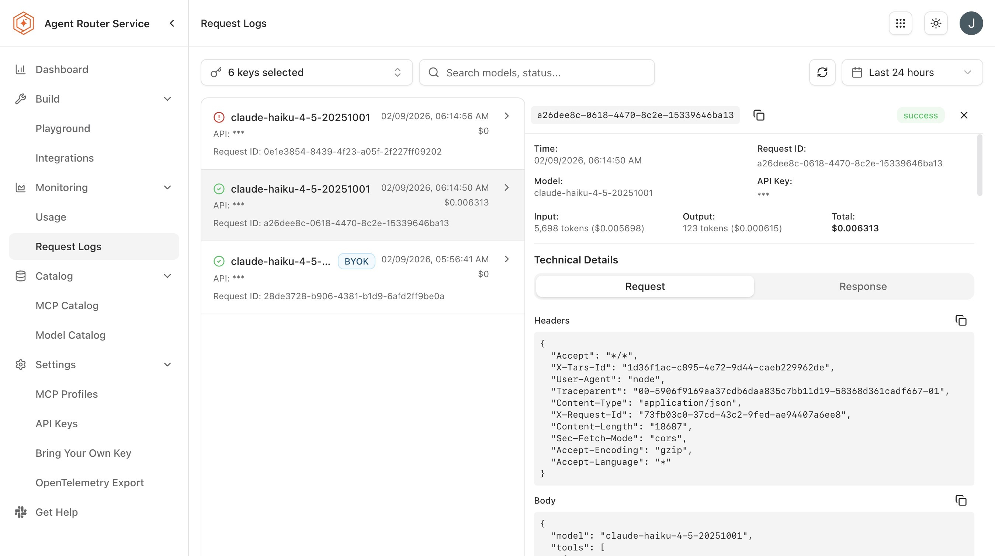This screenshot has height=556, width=995.
Task: Collapse the sidebar with the left chevron
Action: click(172, 23)
